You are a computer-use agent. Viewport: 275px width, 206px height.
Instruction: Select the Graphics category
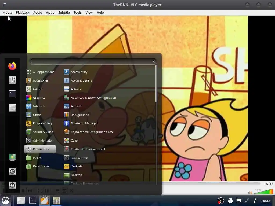point(40,98)
